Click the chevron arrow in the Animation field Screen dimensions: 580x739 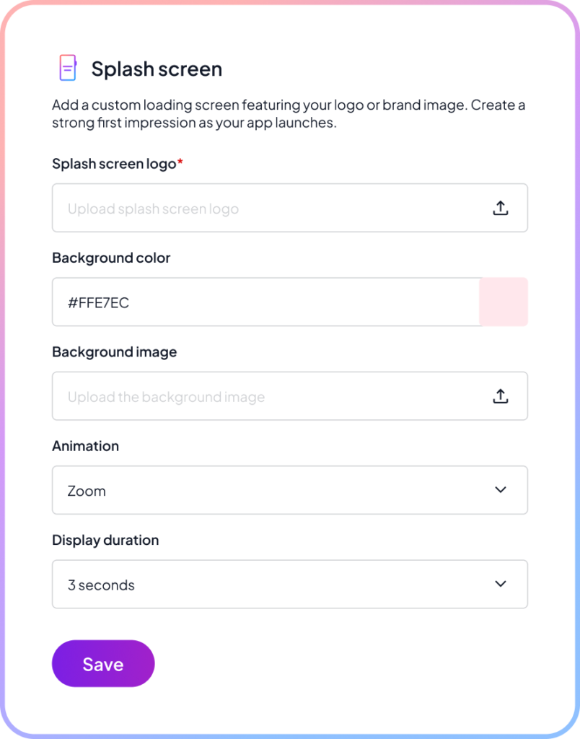click(x=501, y=490)
